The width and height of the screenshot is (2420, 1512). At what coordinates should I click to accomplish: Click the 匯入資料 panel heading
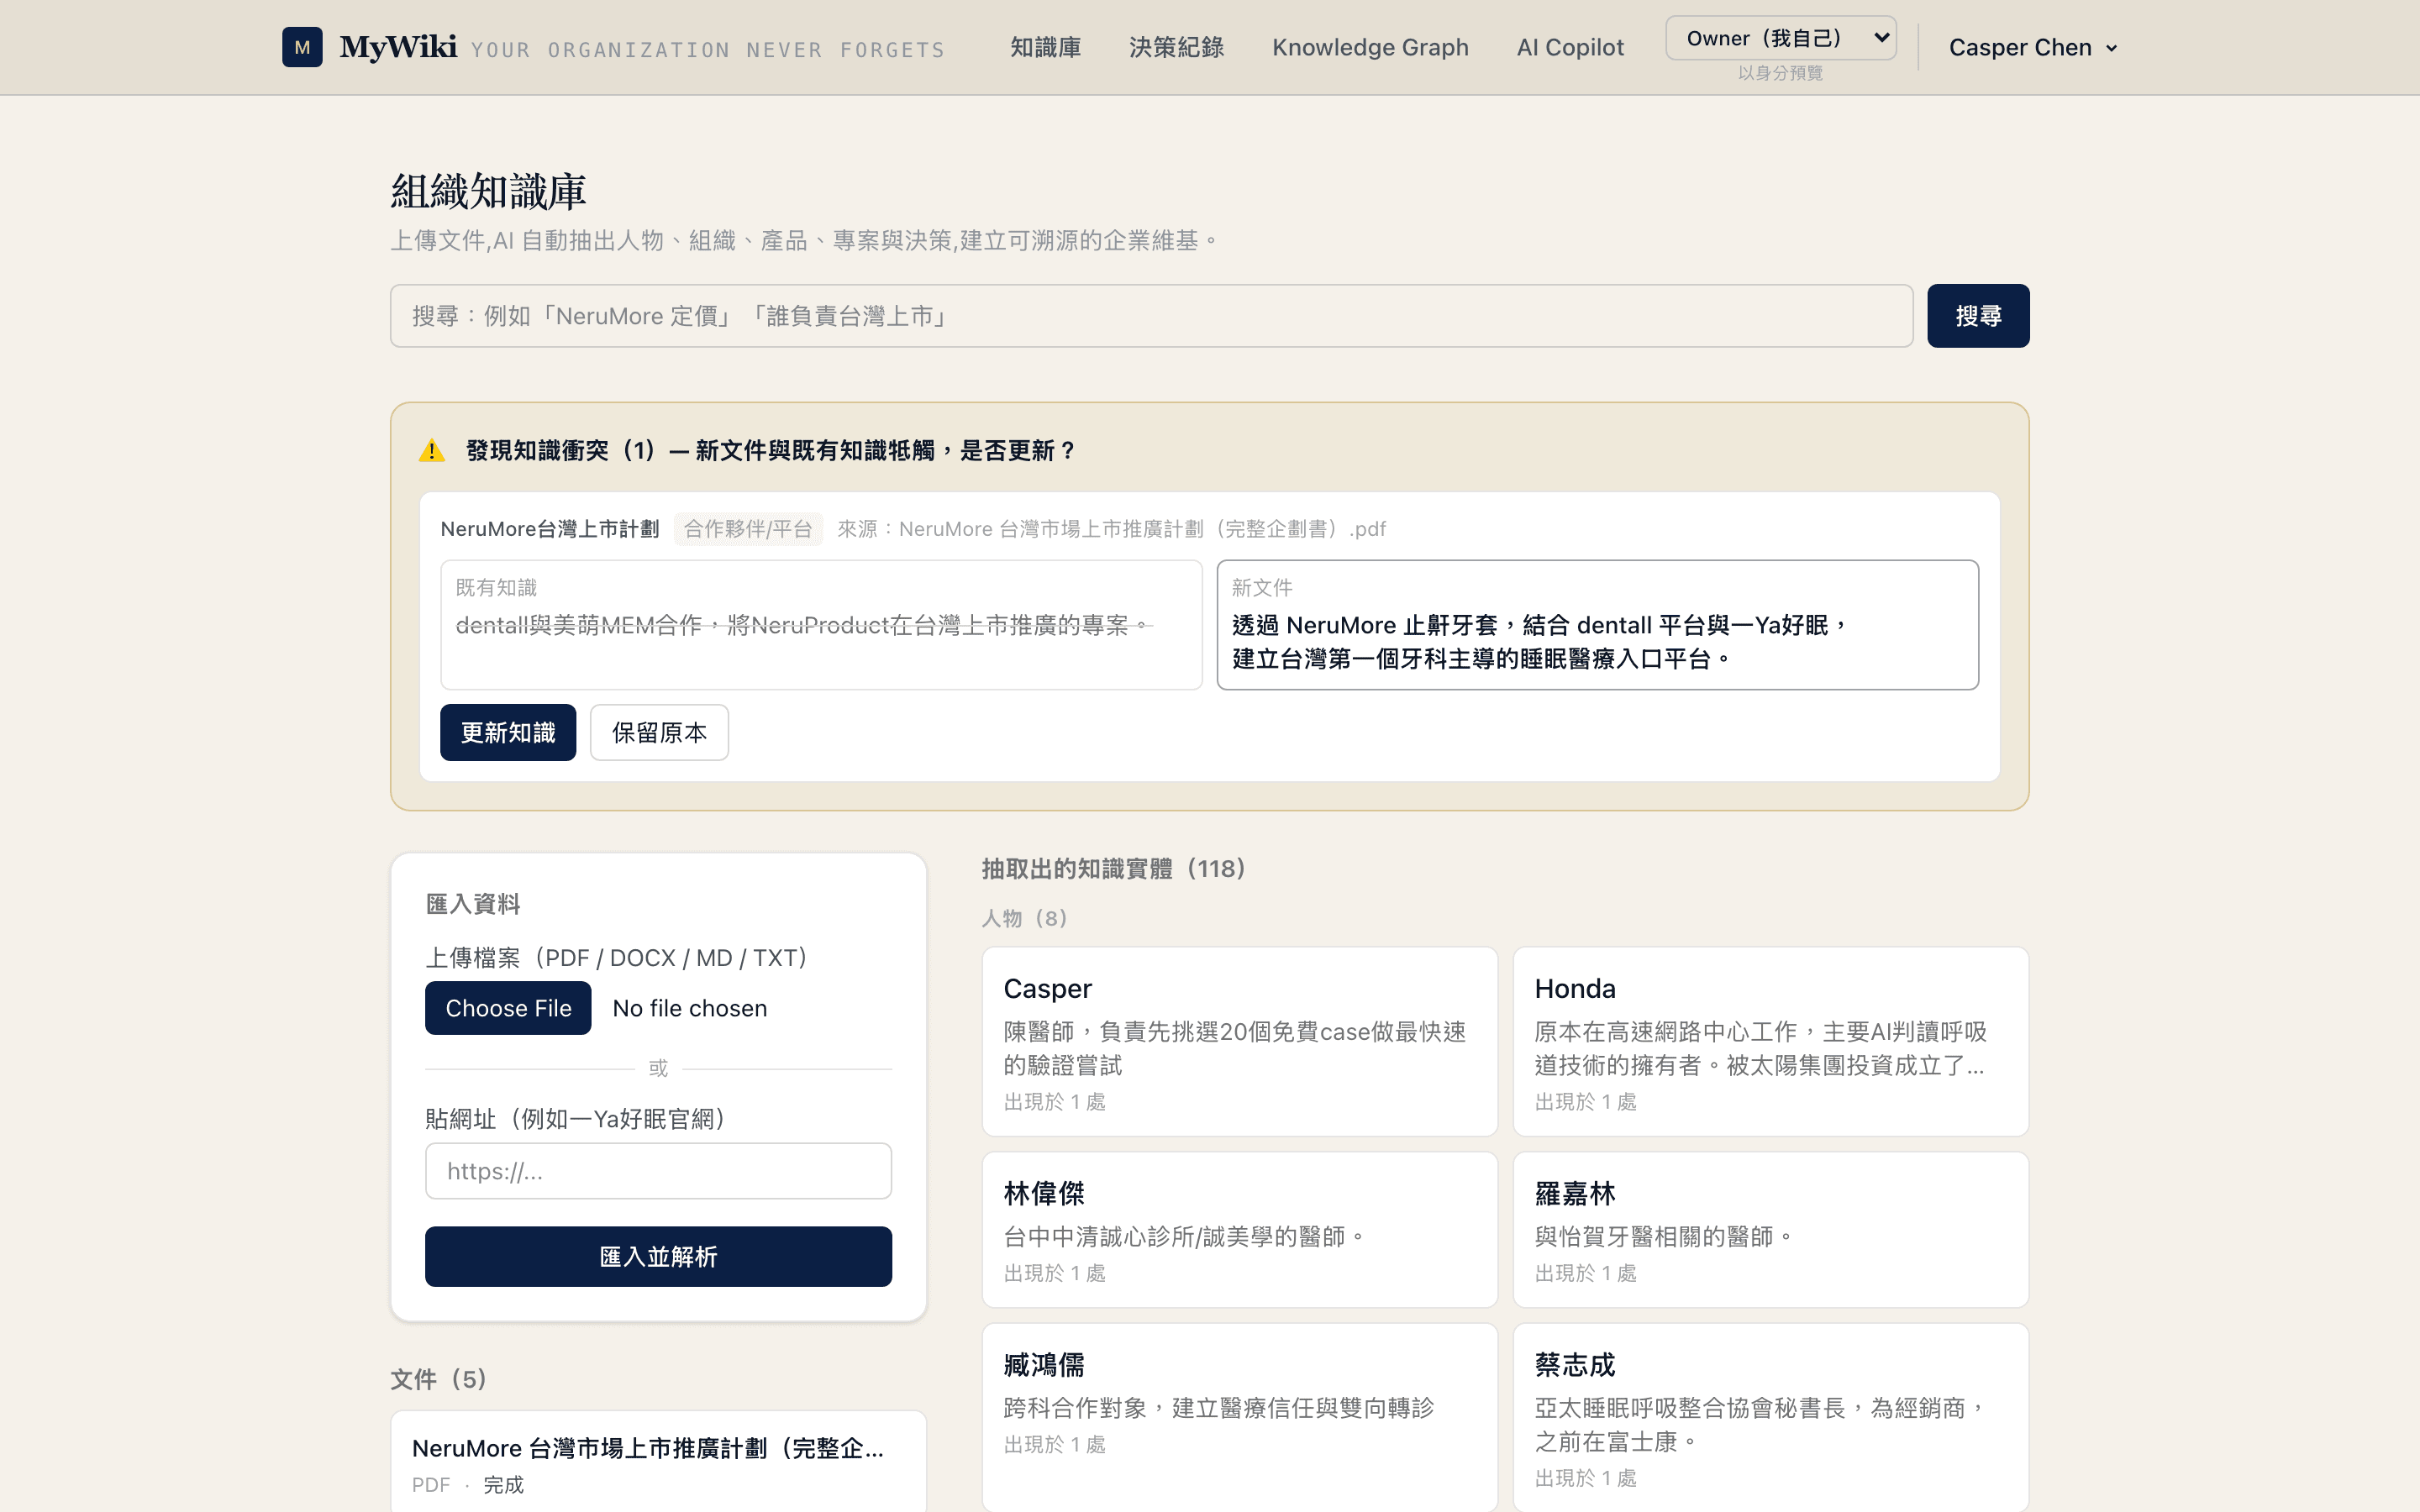click(473, 904)
